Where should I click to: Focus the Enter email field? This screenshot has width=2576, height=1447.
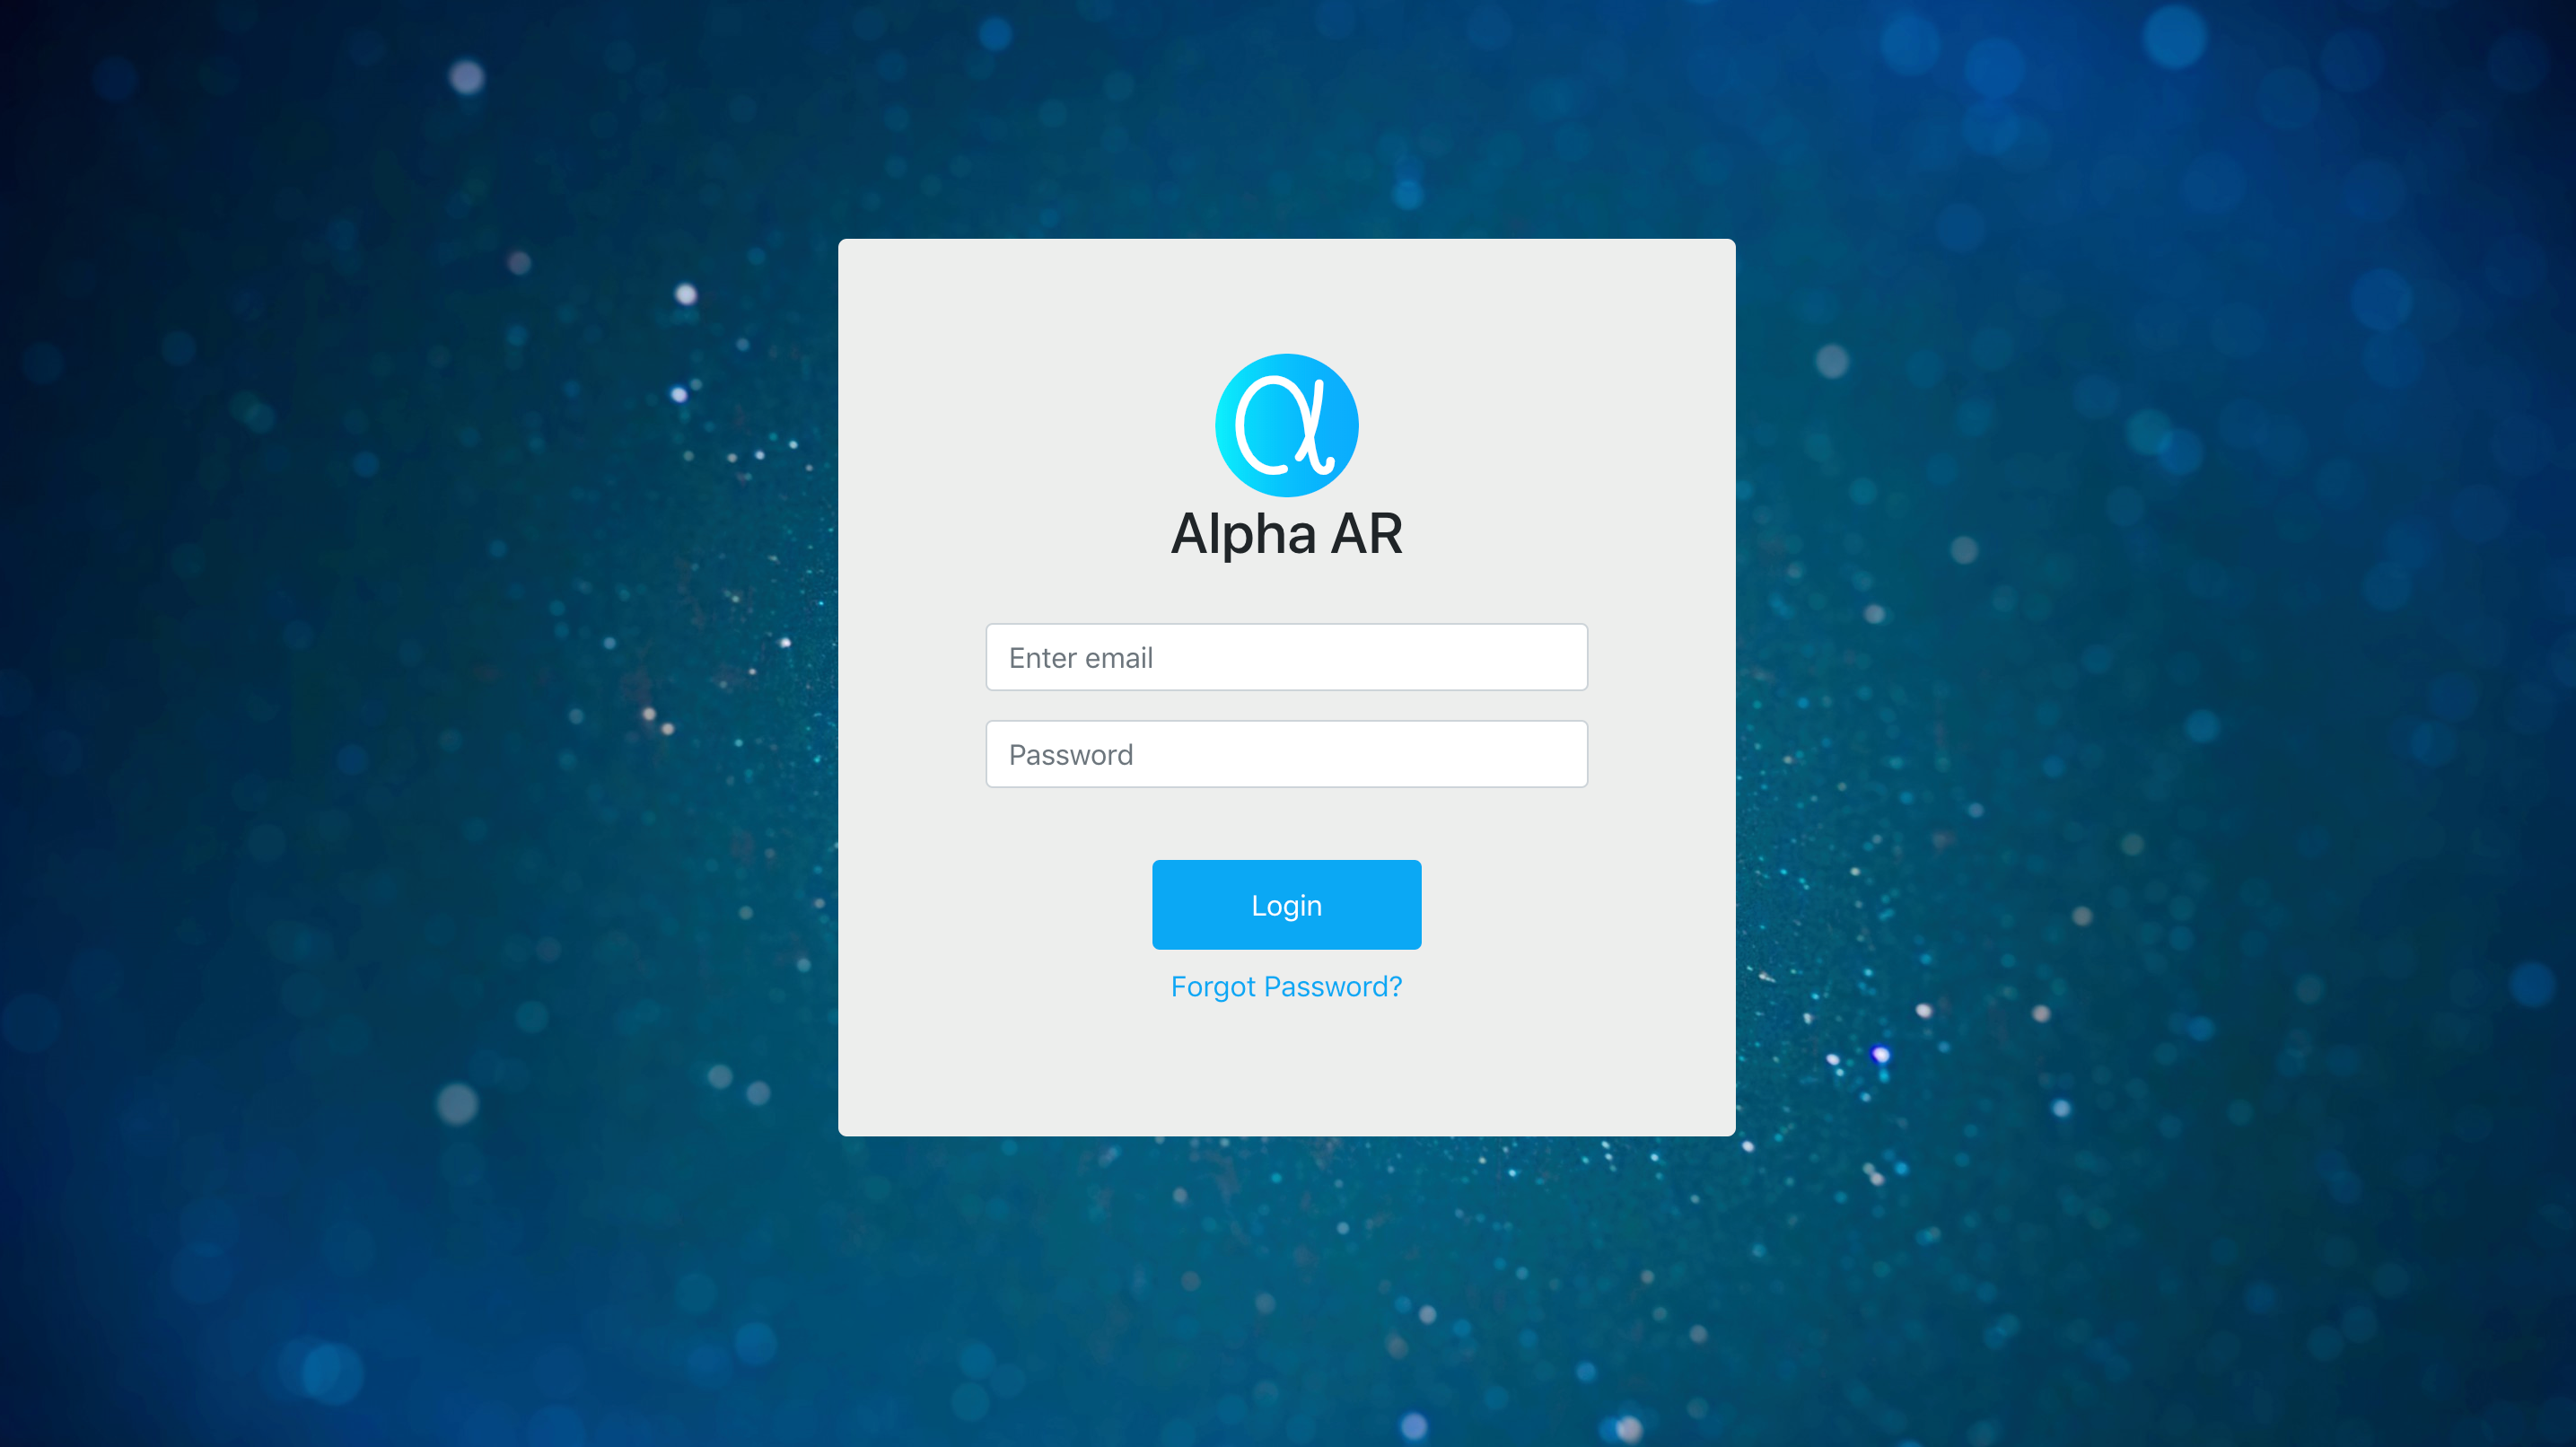[x=1286, y=657]
